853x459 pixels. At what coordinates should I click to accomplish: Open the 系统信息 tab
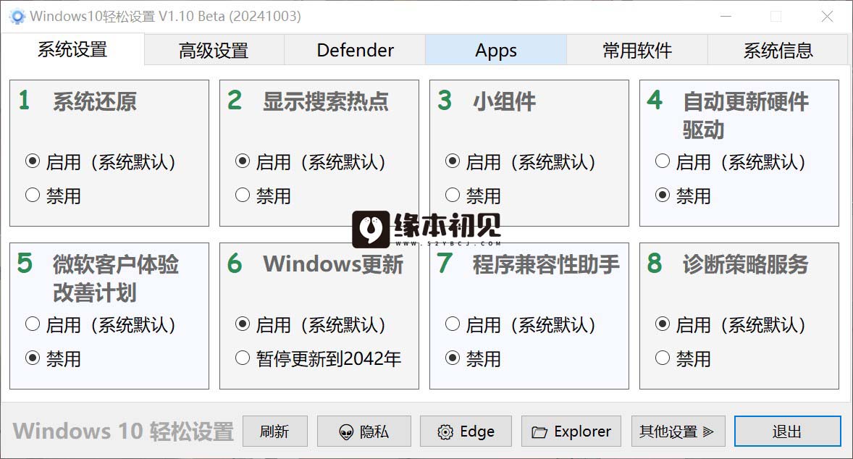(778, 50)
